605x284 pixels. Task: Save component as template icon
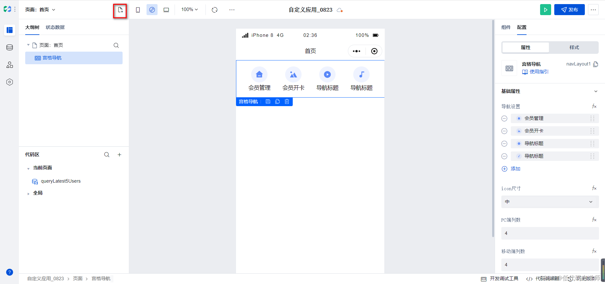click(x=268, y=101)
